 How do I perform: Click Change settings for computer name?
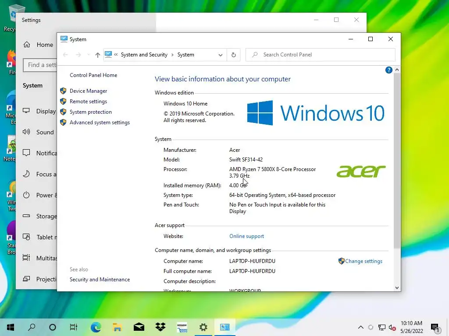[363, 261]
